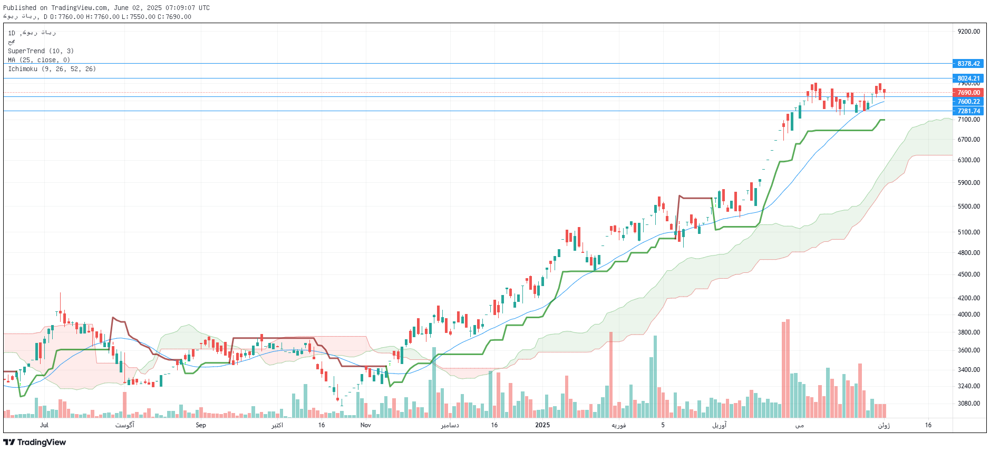Image resolution: width=990 pixels, height=452 pixels.
Task: Click the آگوست label on time axis
Action: [125, 425]
